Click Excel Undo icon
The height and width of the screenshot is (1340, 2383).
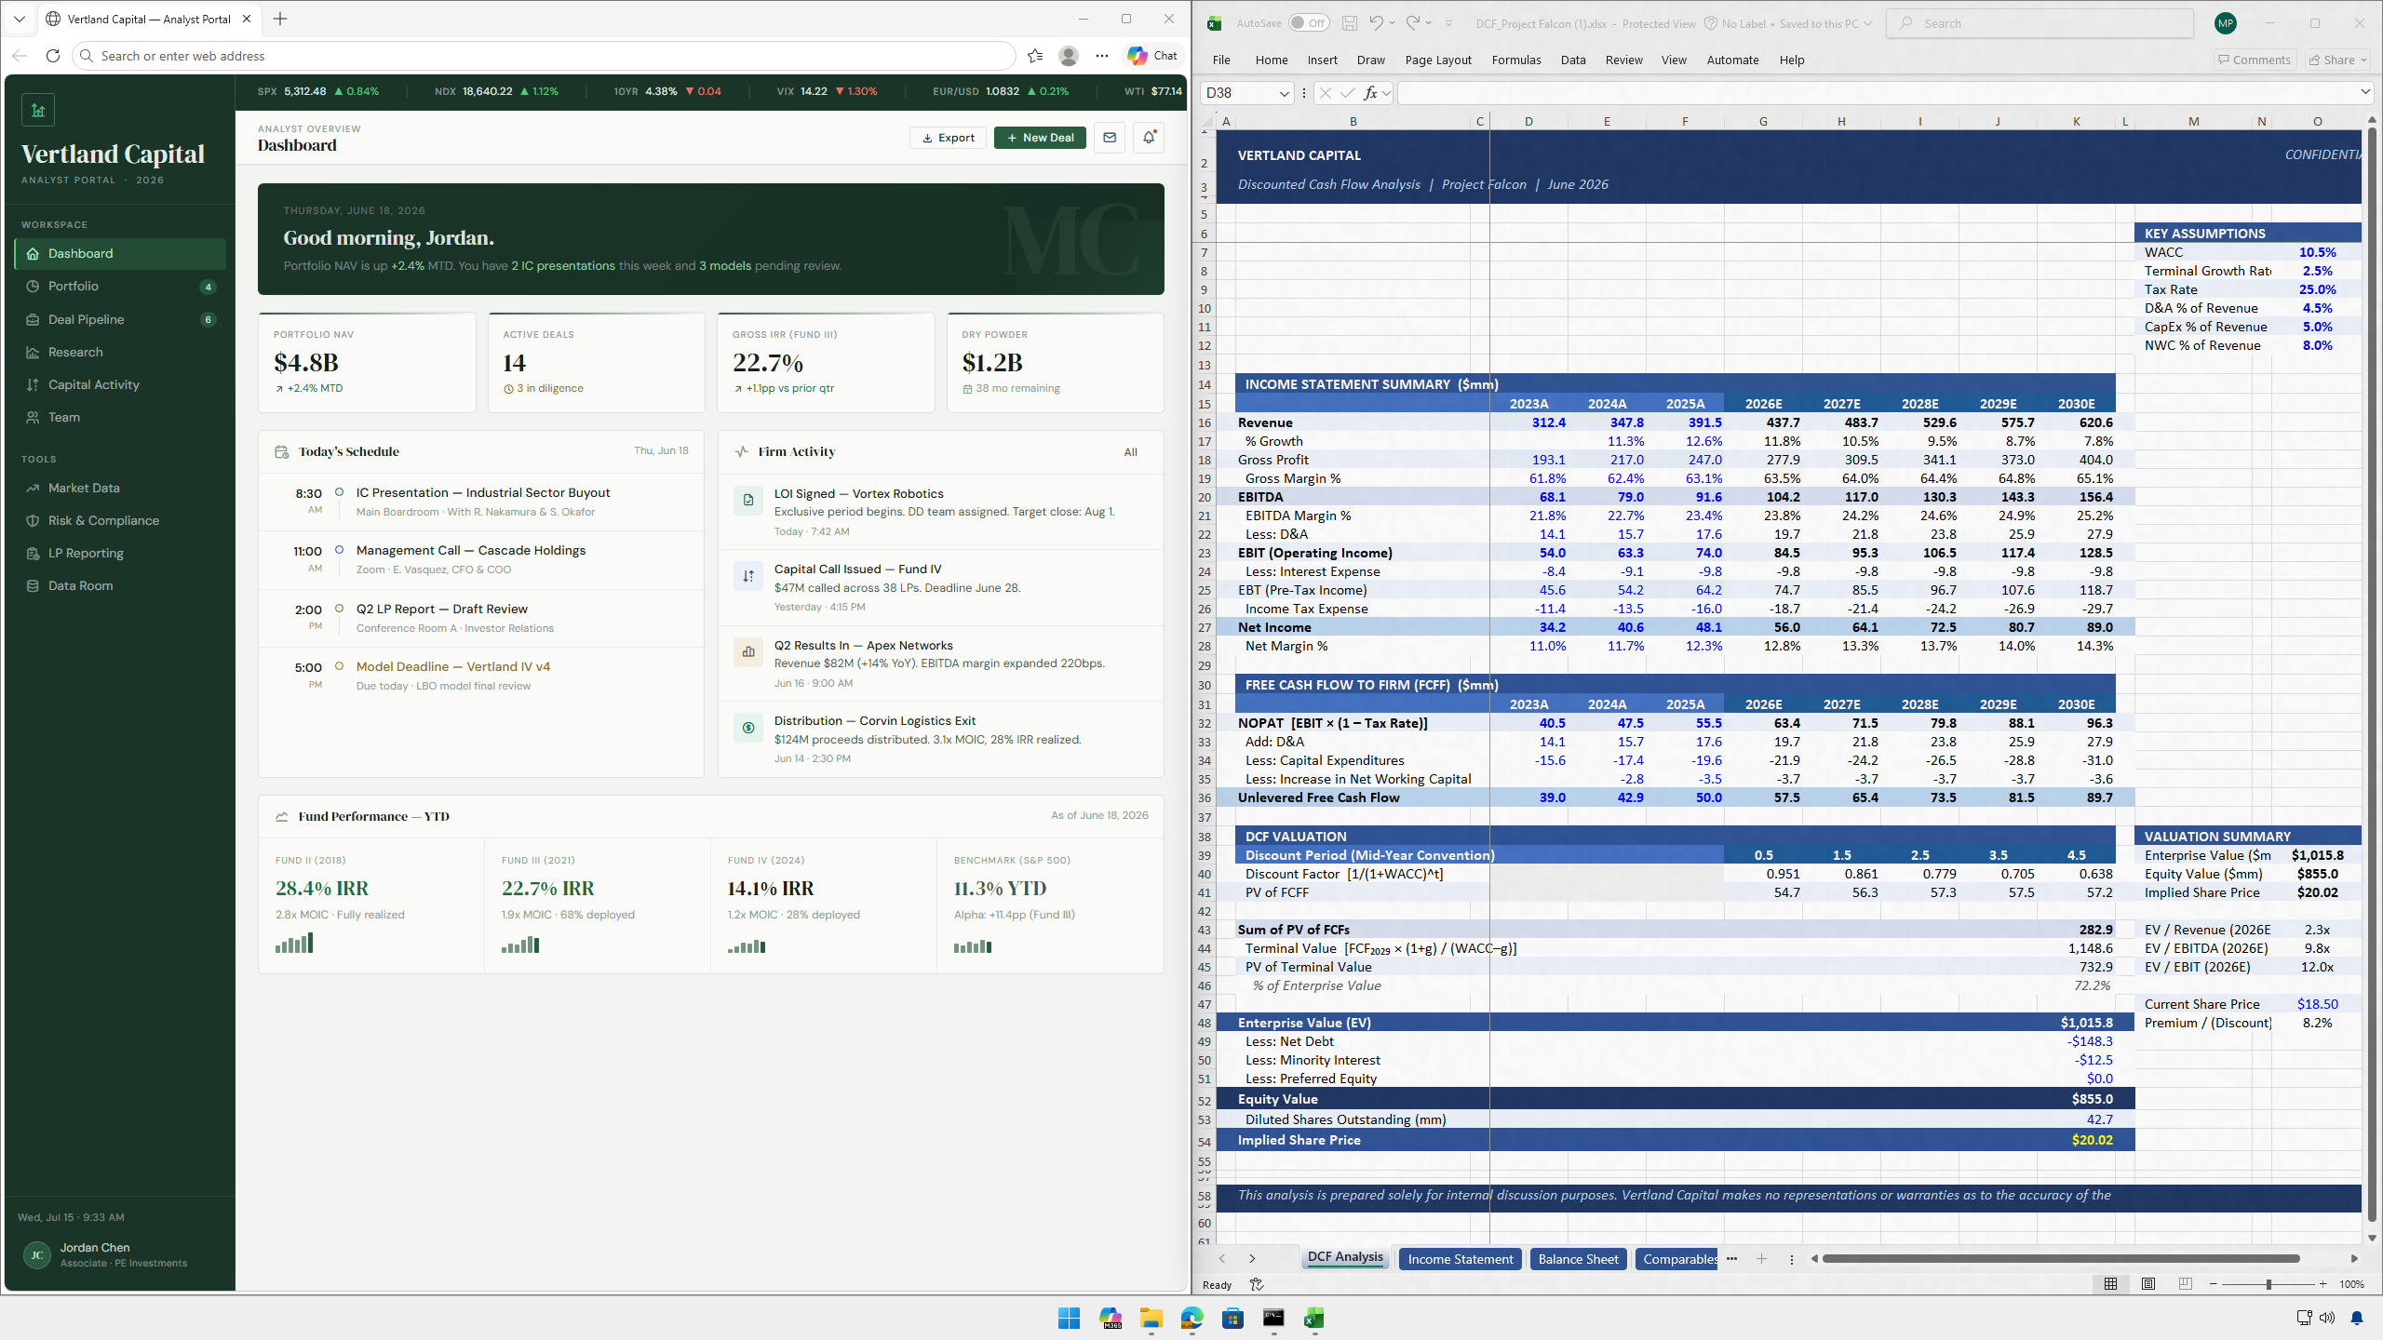[x=1376, y=23]
